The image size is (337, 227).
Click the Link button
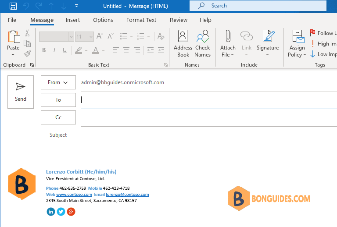pos(247,44)
